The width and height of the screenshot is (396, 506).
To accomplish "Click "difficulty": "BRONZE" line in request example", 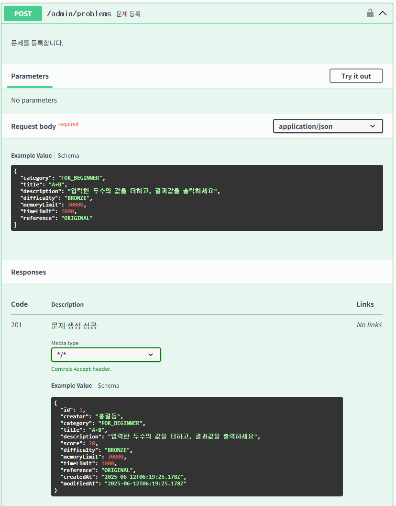I will (56, 198).
